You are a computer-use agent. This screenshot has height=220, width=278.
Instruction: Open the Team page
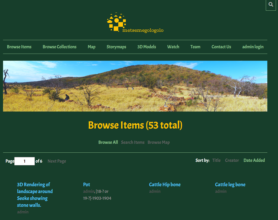[x=195, y=47]
